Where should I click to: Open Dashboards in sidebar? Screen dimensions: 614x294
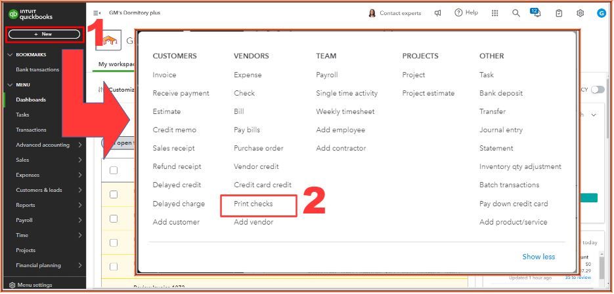31,100
